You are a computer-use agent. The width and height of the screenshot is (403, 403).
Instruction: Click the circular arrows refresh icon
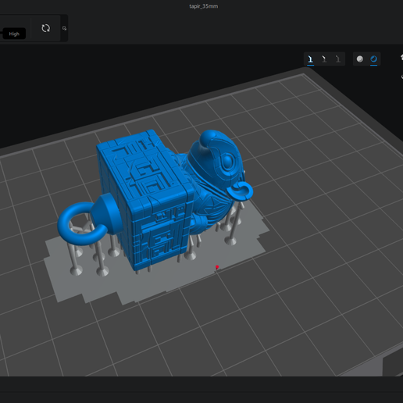(45, 28)
